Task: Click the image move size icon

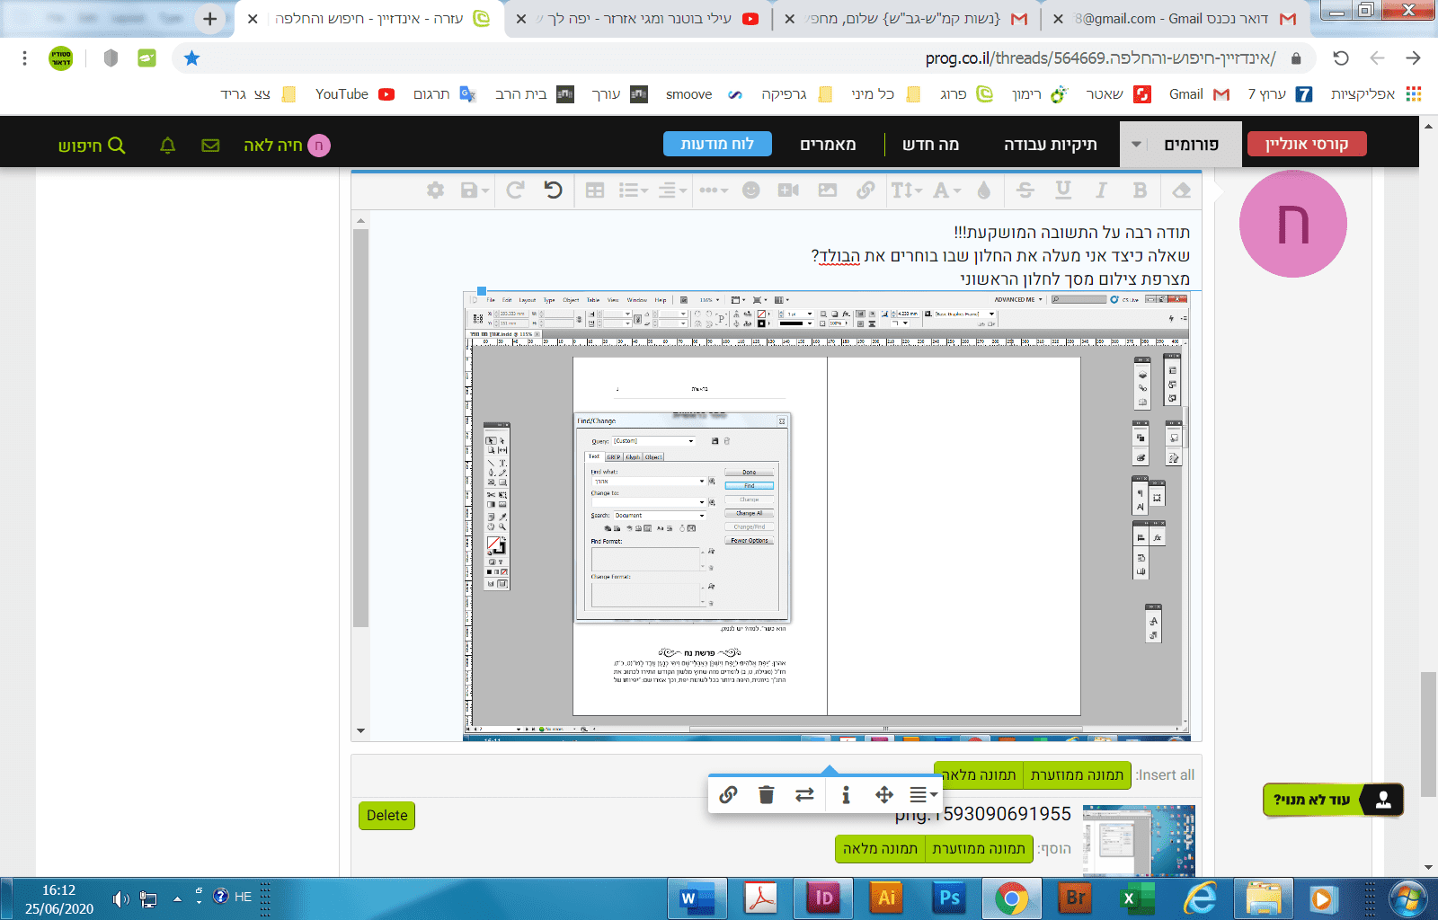Action: [884, 794]
